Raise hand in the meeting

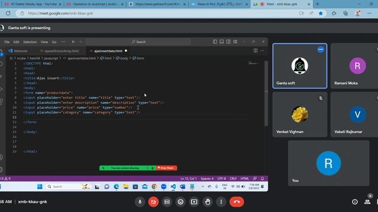207,202
